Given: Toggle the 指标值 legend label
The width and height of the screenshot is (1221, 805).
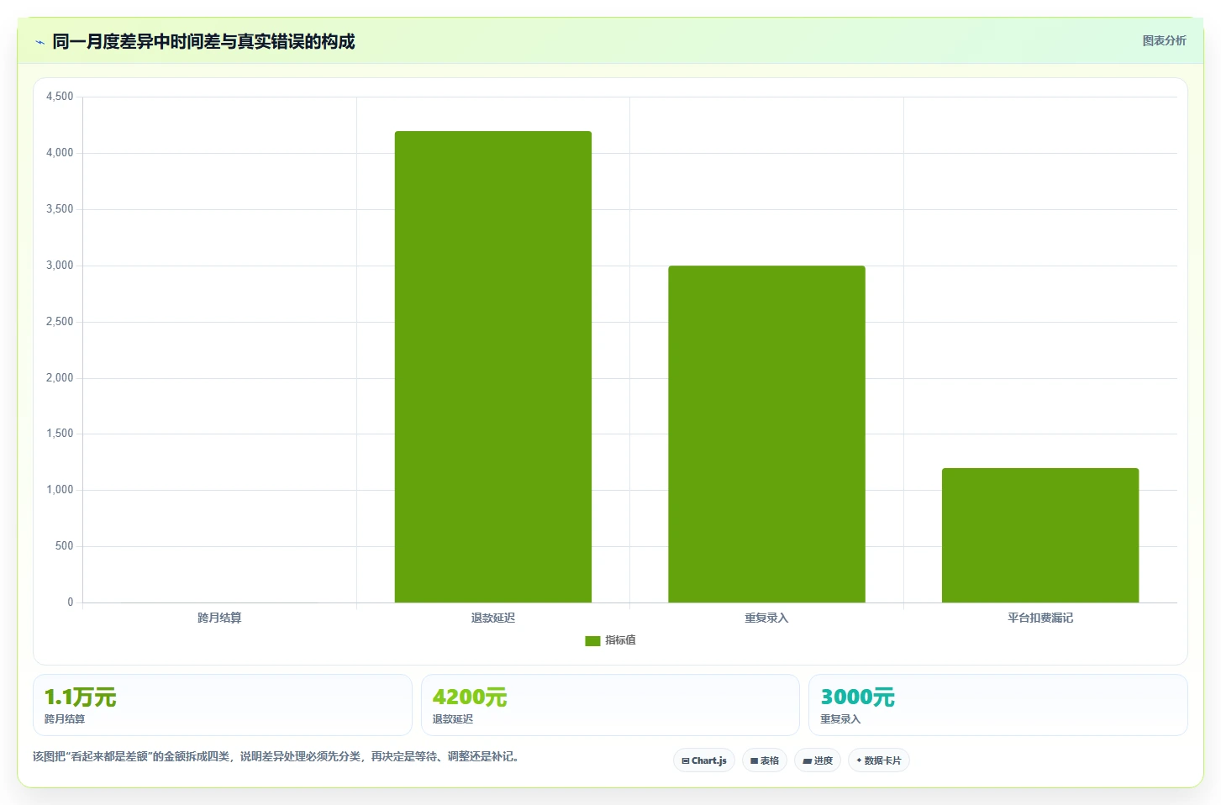Looking at the screenshot, I should tap(620, 640).
